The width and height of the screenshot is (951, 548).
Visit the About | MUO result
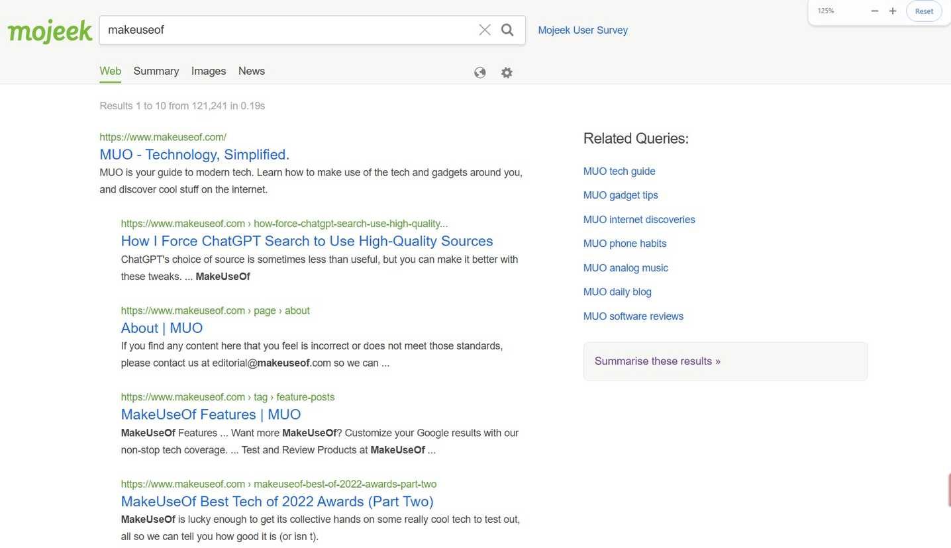click(x=162, y=328)
